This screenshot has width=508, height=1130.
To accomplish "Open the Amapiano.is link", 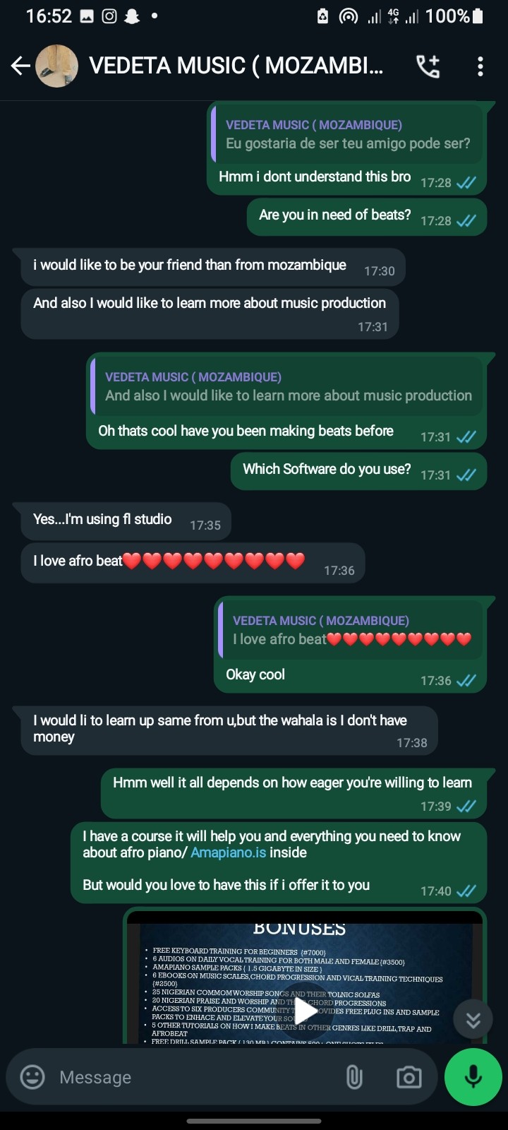I will [x=228, y=852].
